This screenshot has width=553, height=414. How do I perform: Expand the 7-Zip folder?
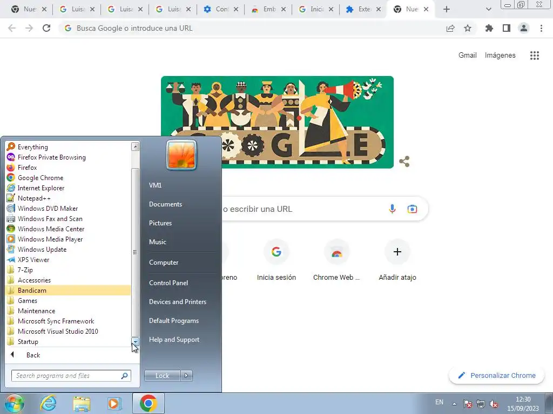pos(68,270)
